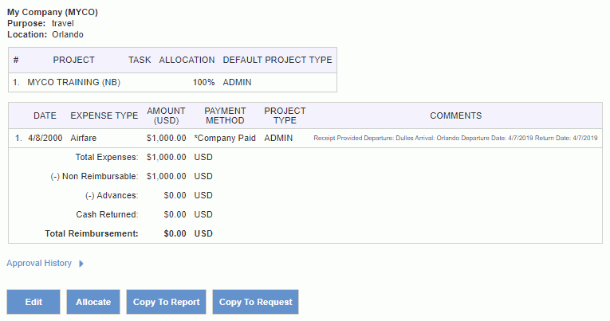This screenshot has width=610, height=321.
Task: Select the MYCO TRAINING (NB) project row
Action: pyautogui.click(x=173, y=82)
